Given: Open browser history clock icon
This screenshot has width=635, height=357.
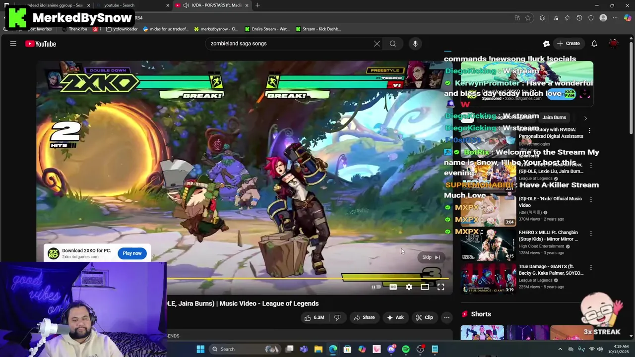Looking at the screenshot, I should (x=579, y=18).
